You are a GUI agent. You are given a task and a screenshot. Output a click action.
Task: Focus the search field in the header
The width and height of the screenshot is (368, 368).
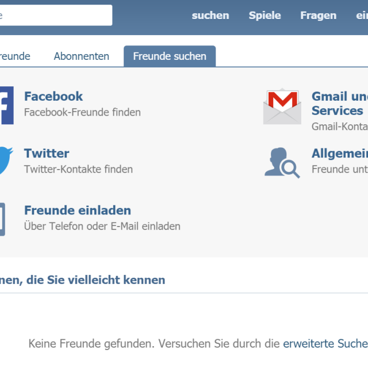55,16
